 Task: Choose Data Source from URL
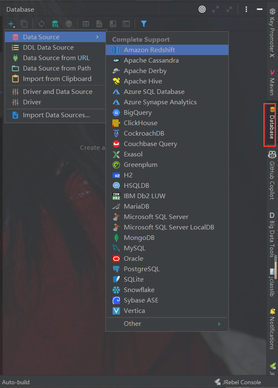tap(55, 58)
